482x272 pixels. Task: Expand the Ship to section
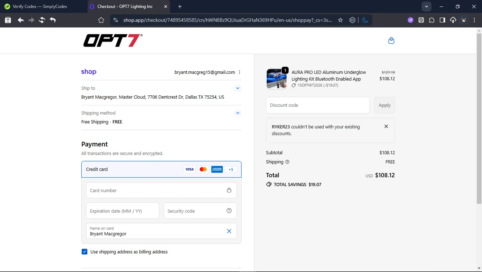tap(238, 88)
